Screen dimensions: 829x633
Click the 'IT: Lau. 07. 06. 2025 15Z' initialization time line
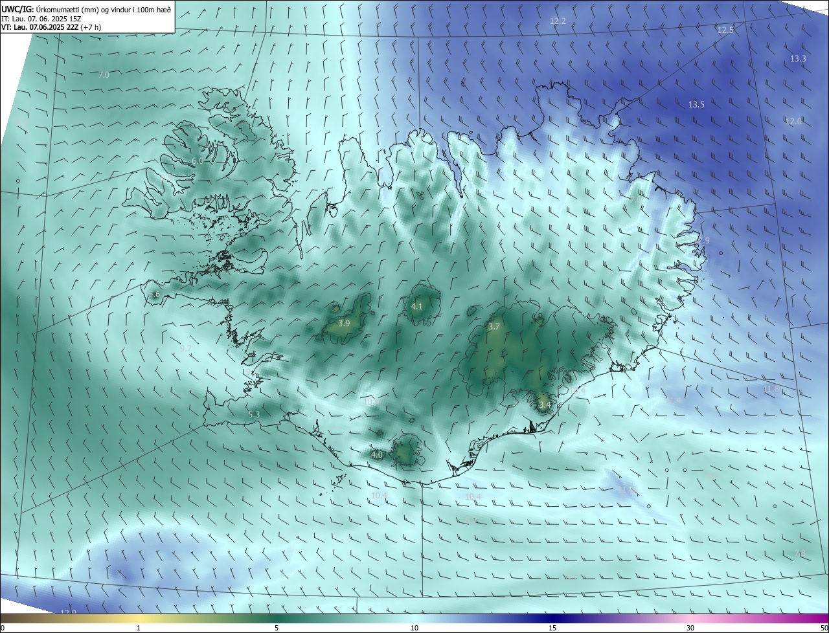[x=41, y=19]
